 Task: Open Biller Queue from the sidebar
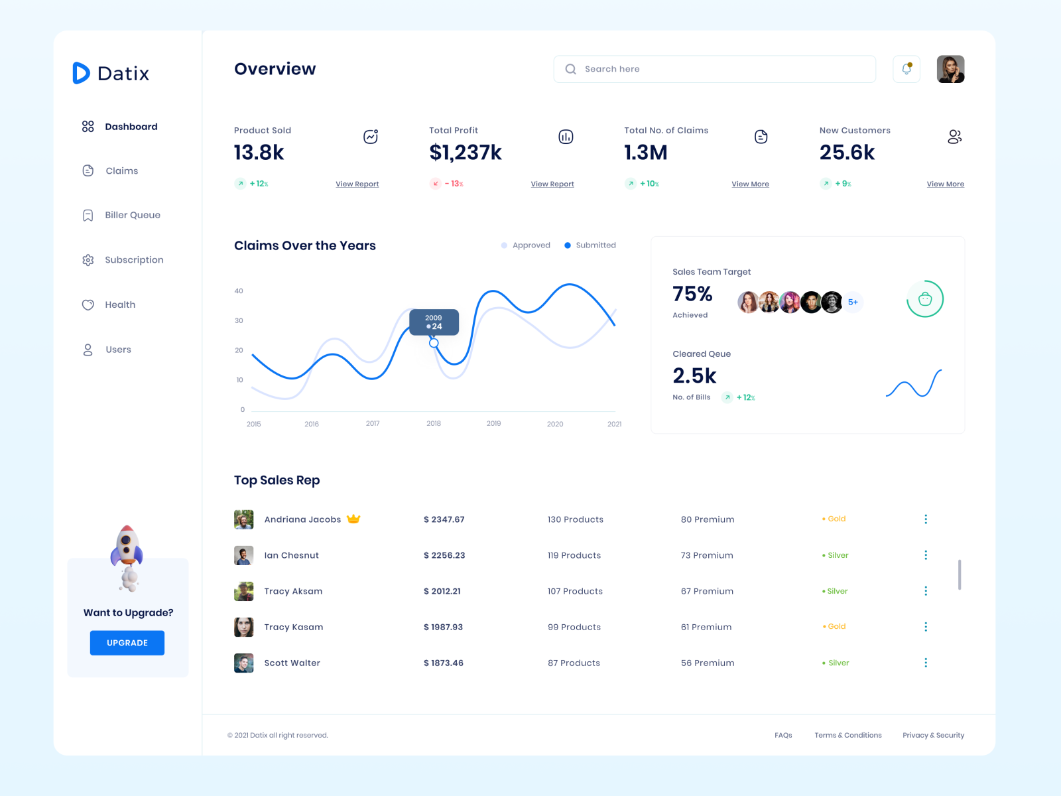click(x=88, y=215)
